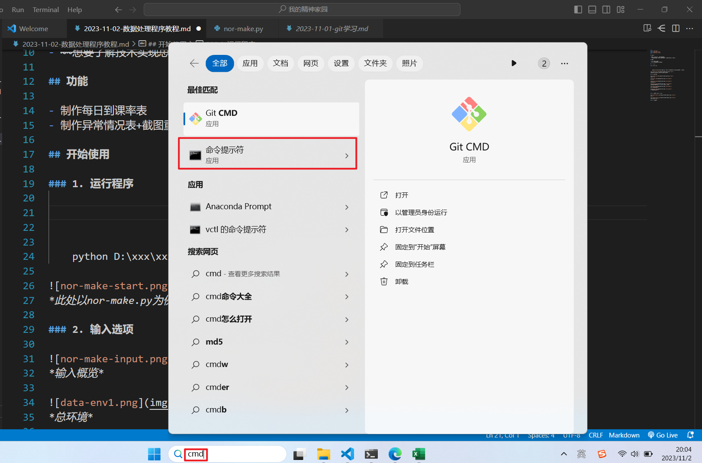This screenshot has height=463, width=702.
Task: Expand cmd命令大全 suggestion chevron
Action: point(347,297)
